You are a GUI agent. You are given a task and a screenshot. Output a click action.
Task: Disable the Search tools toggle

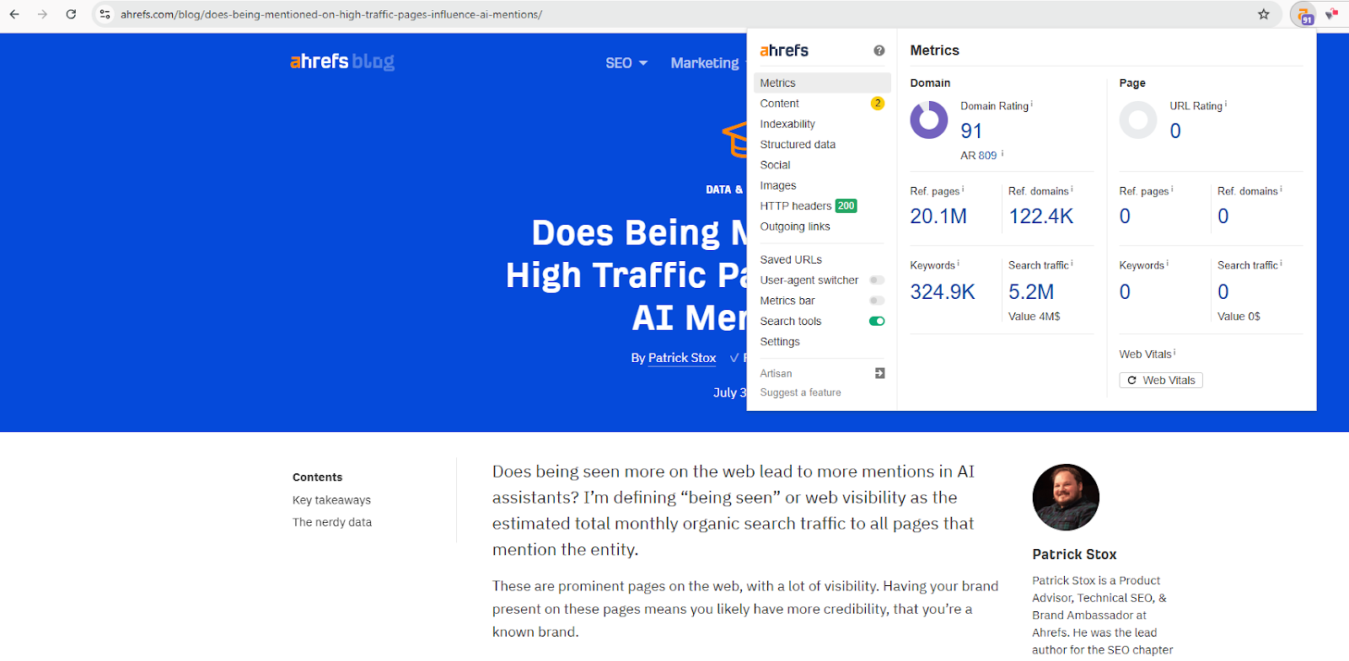coord(877,321)
